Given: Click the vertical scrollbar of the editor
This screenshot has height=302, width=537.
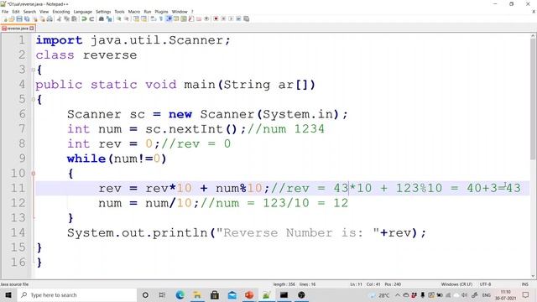Looking at the screenshot, I should [534, 99].
